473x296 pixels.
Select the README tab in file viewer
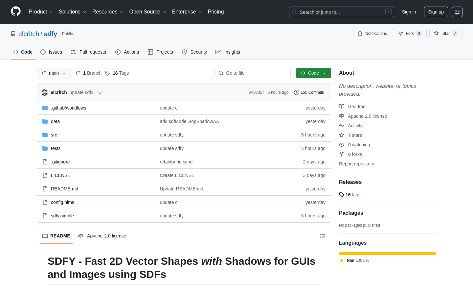pyautogui.click(x=56, y=236)
